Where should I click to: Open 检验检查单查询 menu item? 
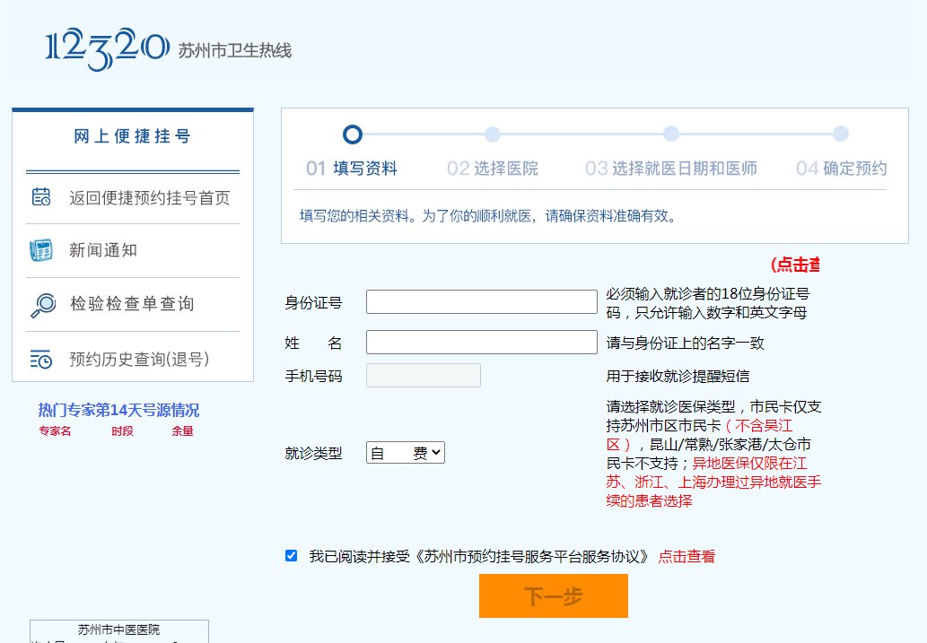(x=132, y=305)
